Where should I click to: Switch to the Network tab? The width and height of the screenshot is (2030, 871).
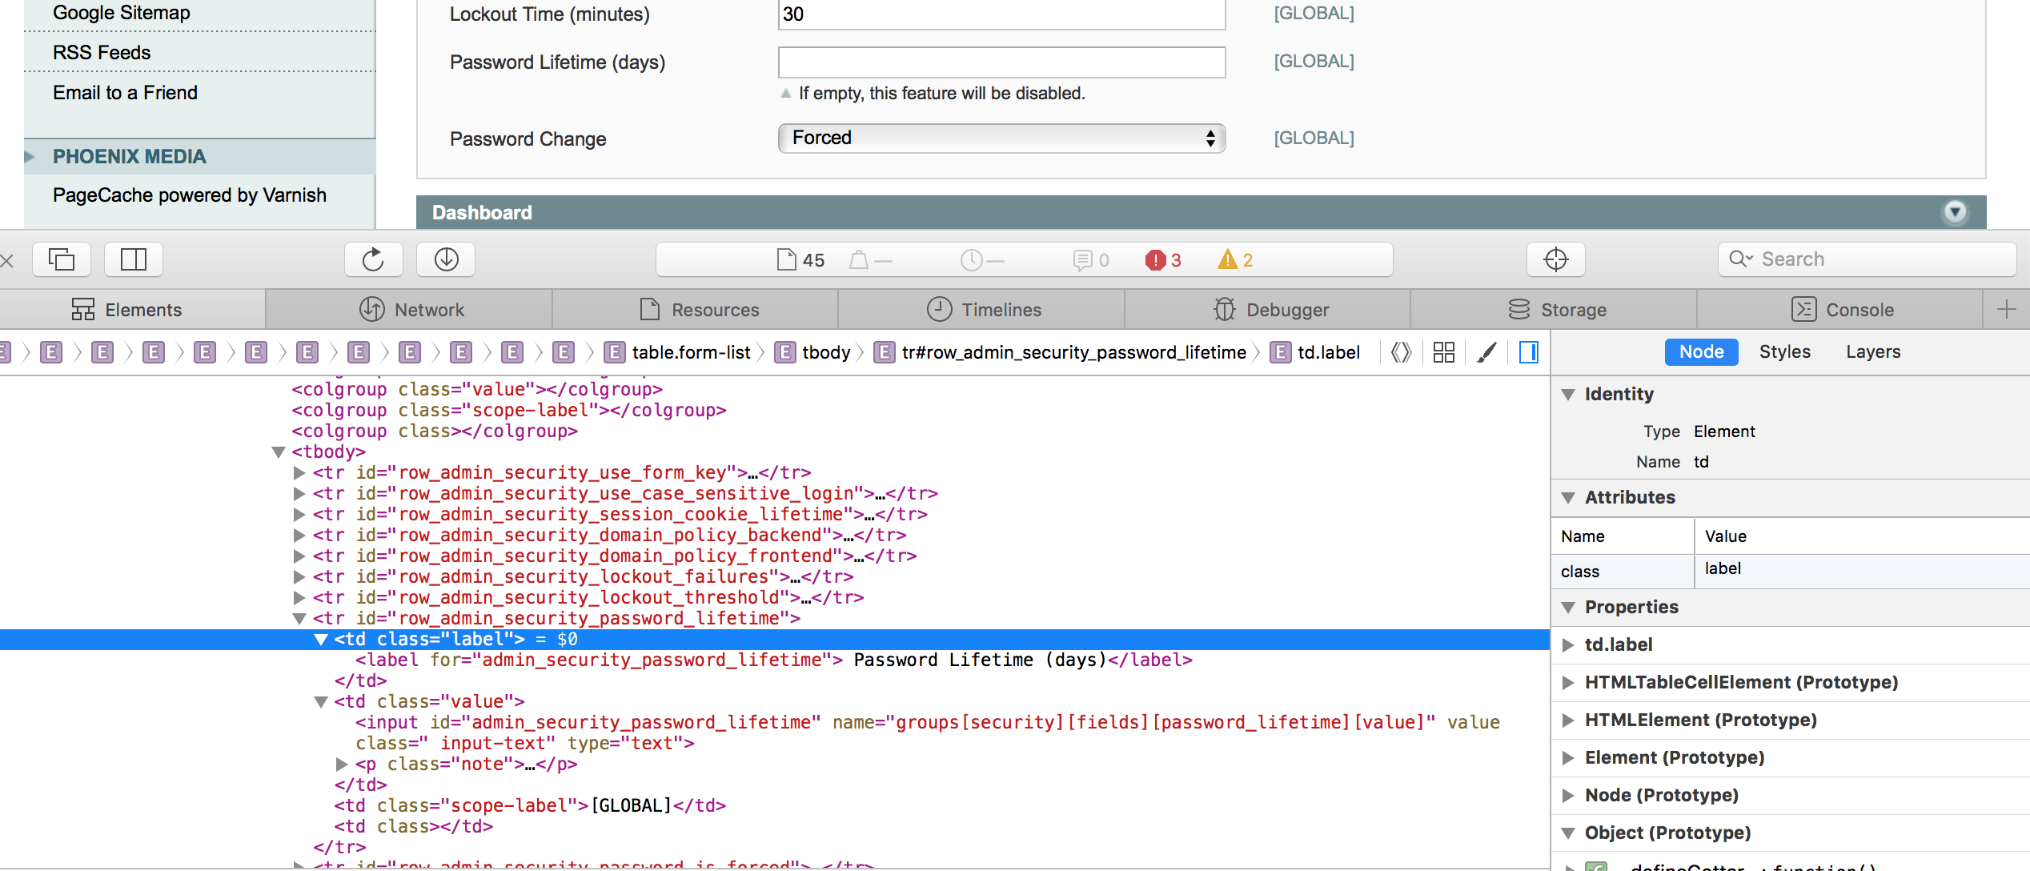(411, 310)
